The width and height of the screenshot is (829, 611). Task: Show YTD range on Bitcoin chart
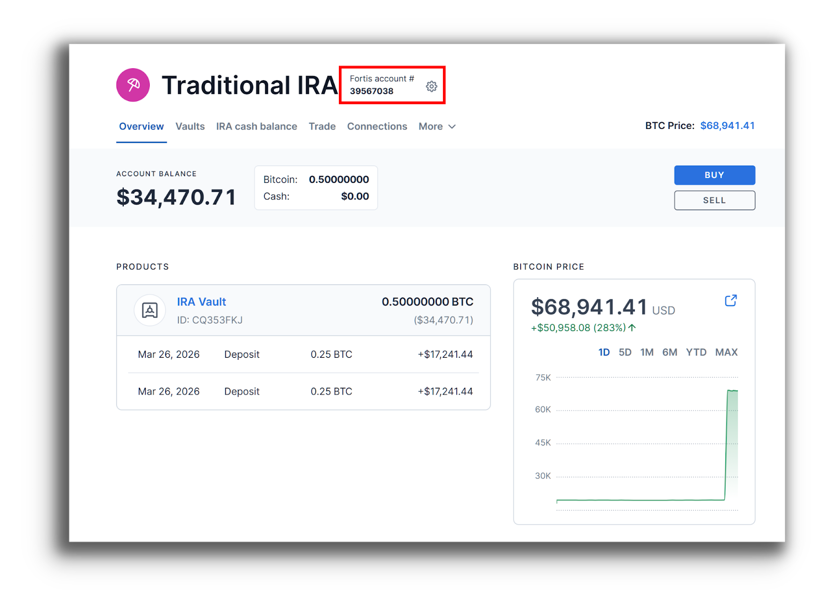696,352
